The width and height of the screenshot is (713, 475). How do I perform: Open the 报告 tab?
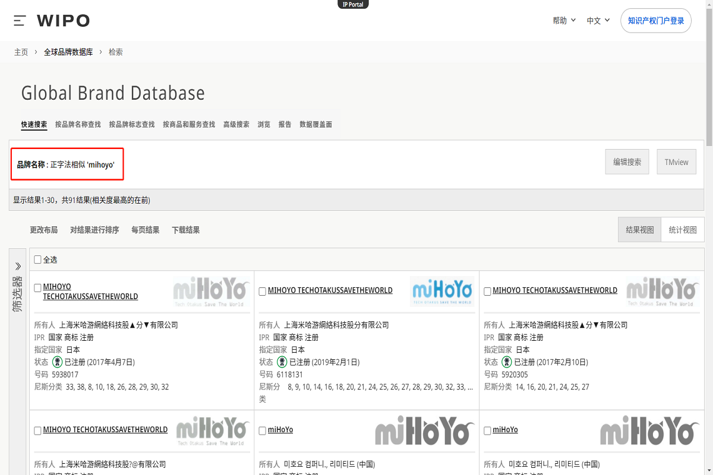coord(285,125)
